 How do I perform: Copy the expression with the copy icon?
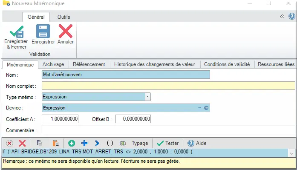pyautogui.click(x=39, y=143)
